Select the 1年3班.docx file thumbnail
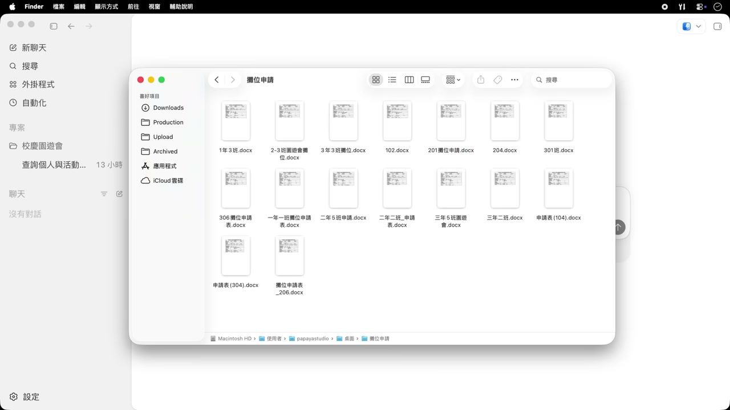730x410 pixels. click(236, 121)
